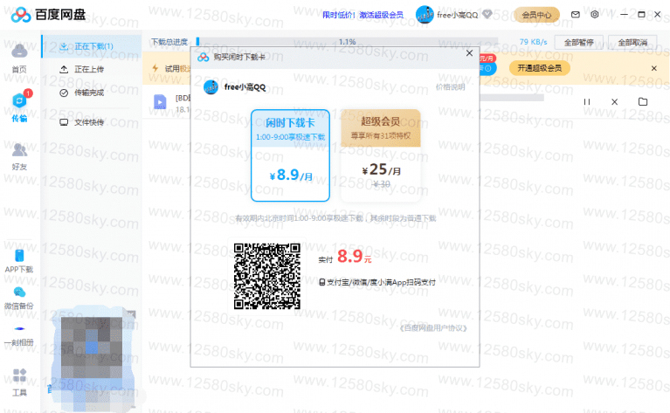Click the user avatar in the title bar

[425, 15]
